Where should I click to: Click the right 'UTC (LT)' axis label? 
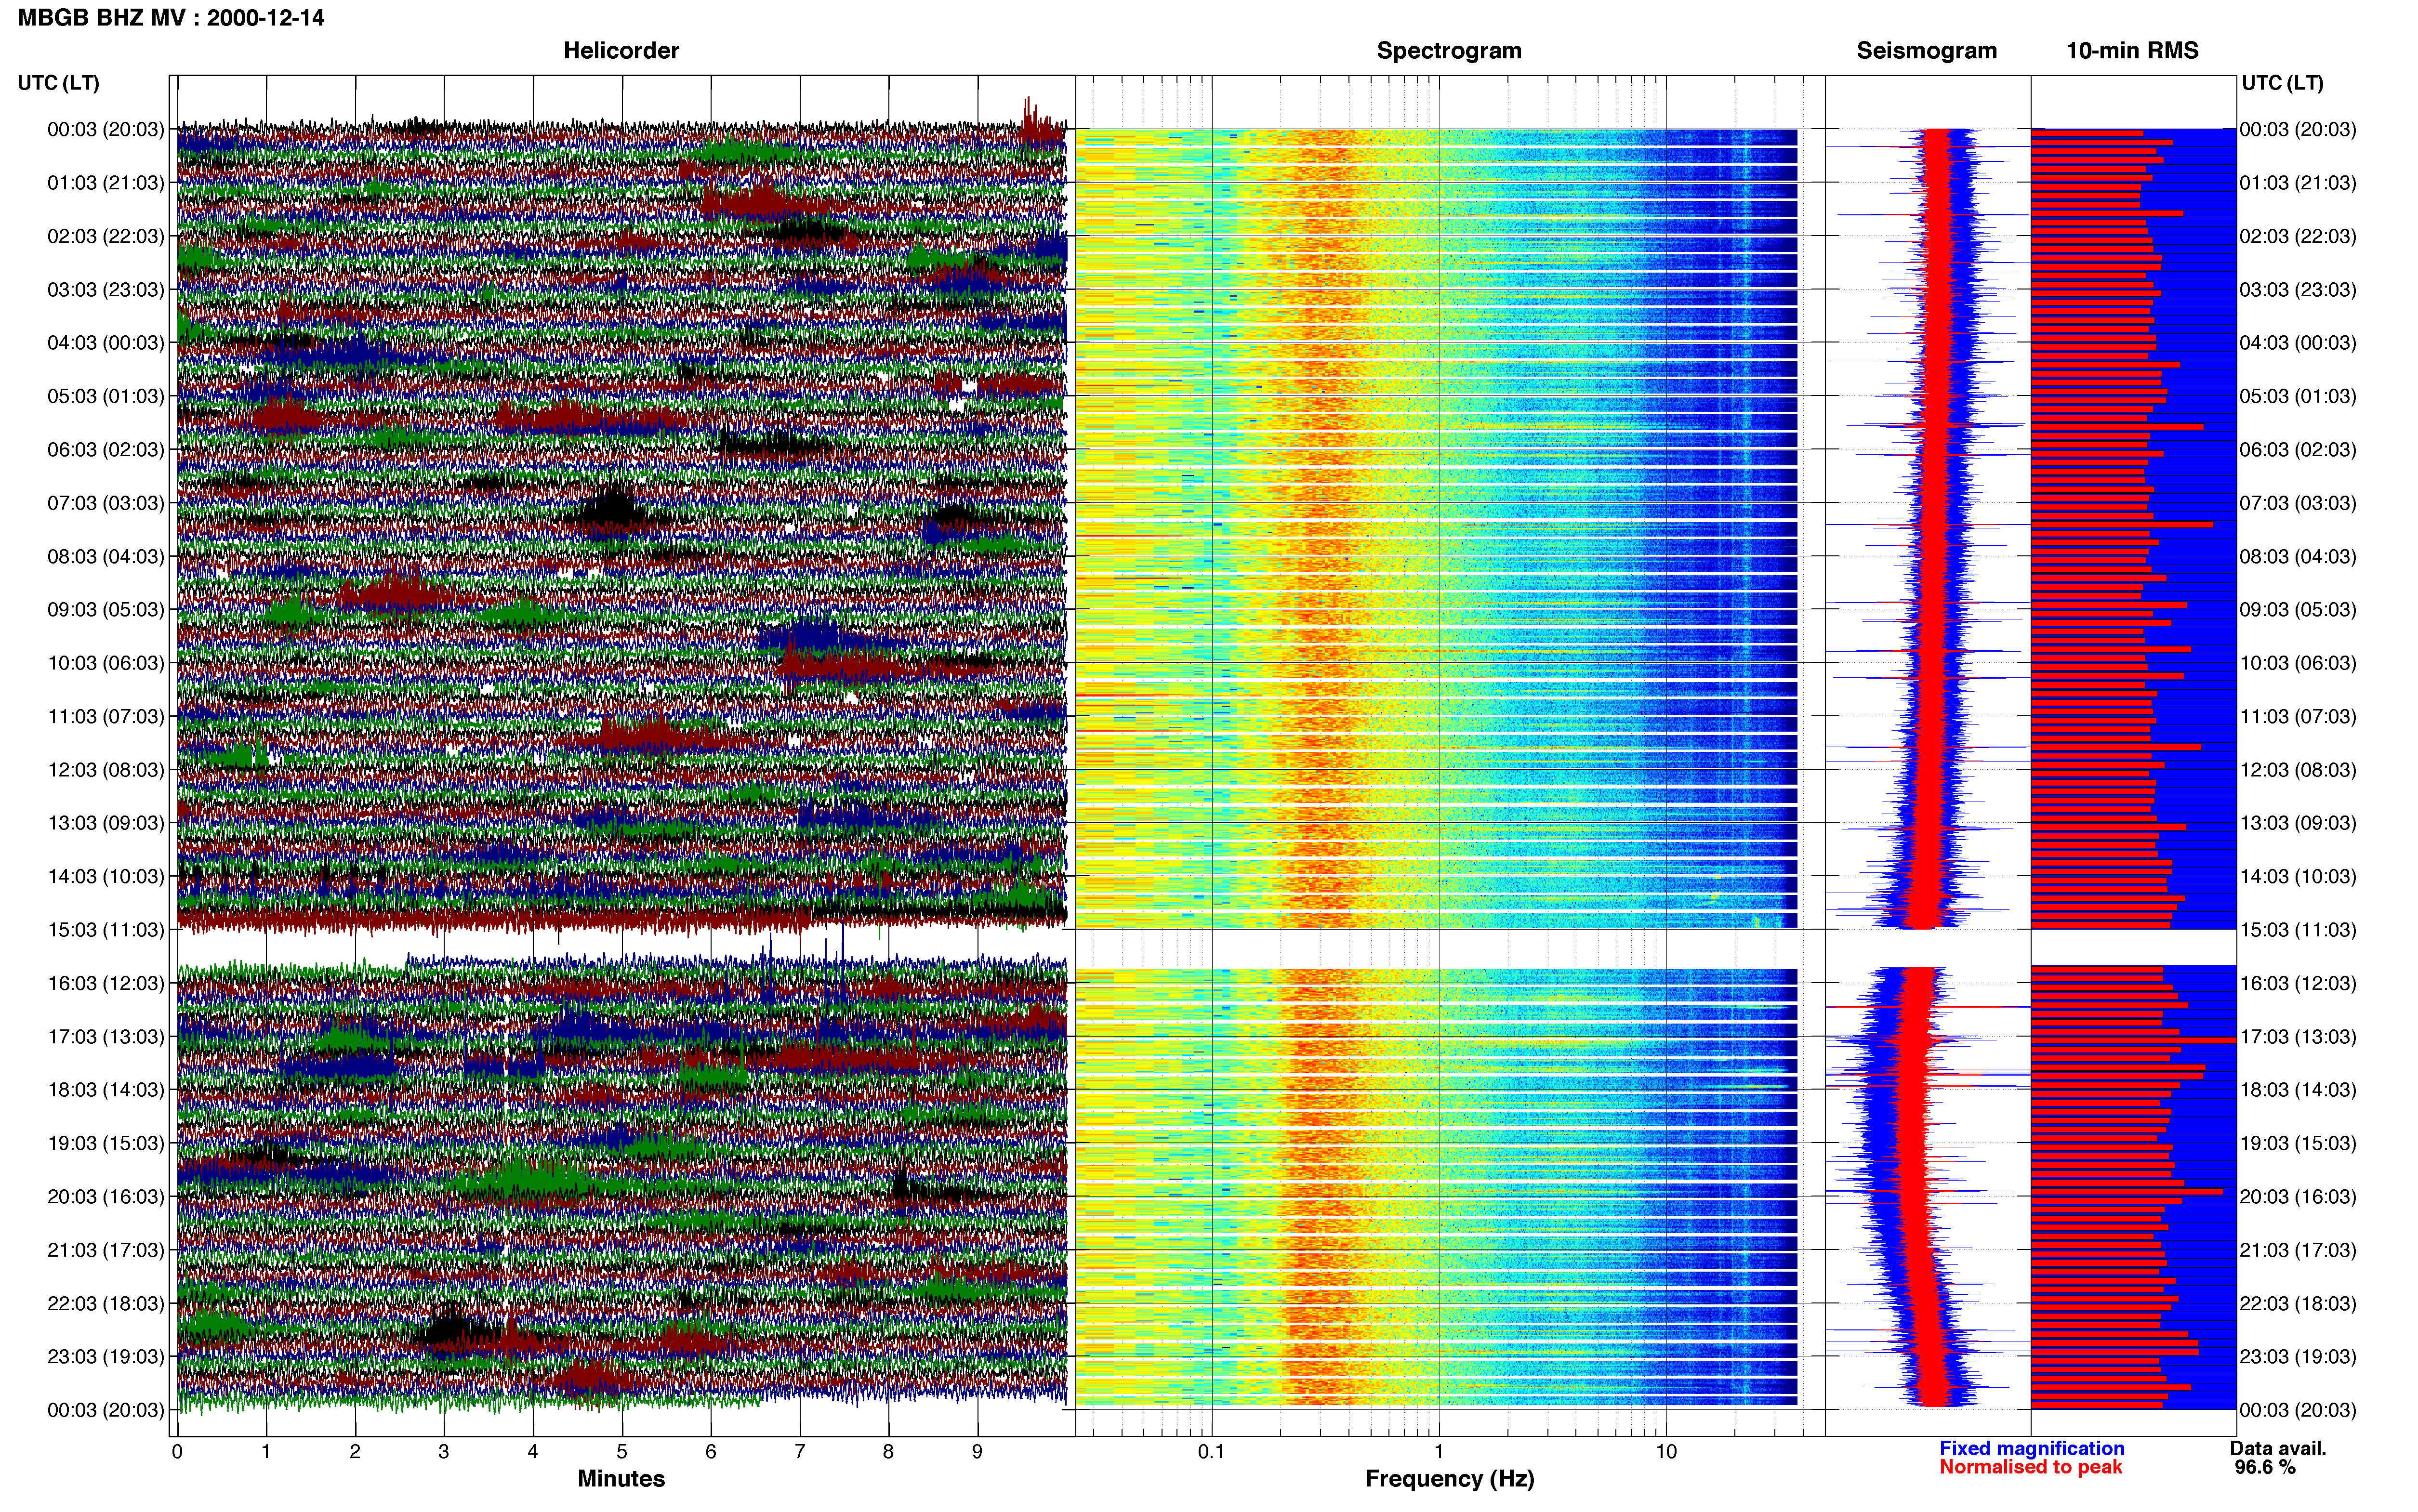[2282, 83]
